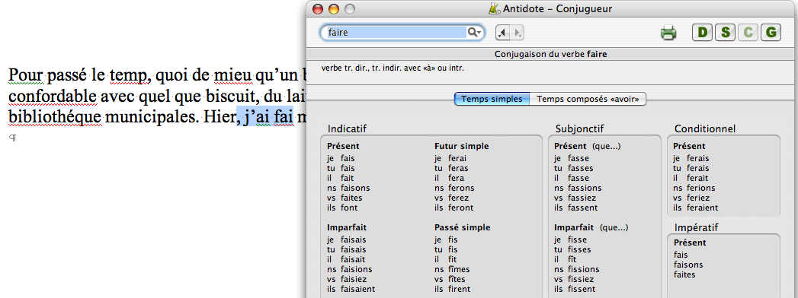Viewport: 798px width, 298px height.
Task: Click misspelled 'confordable' in the document
Action: coord(53,96)
